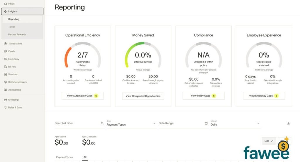The width and height of the screenshot is (300, 162).
Task: Switch chart to Line view
Action: pyautogui.click(x=269, y=141)
